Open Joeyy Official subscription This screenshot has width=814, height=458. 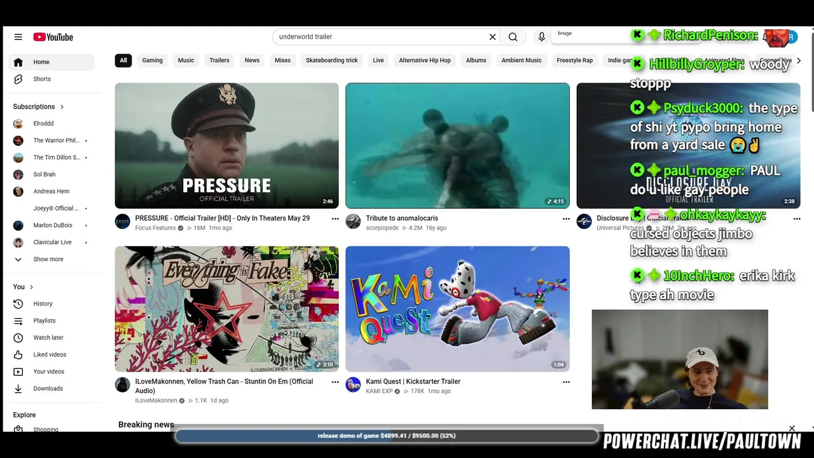click(x=51, y=209)
